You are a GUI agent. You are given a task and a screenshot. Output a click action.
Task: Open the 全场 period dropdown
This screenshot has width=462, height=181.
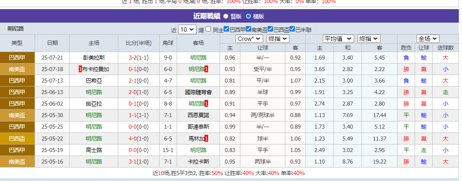point(428,39)
